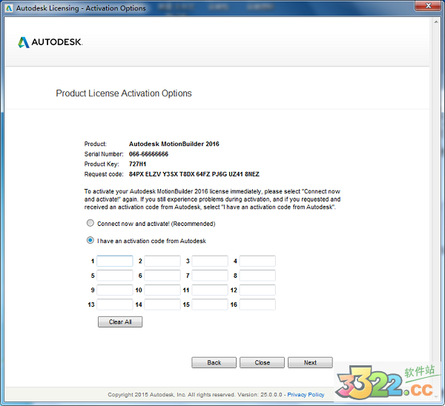Click activation code field 9
Image resolution: width=445 pixels, height=406 pixels.
click(x=115, y=290)
